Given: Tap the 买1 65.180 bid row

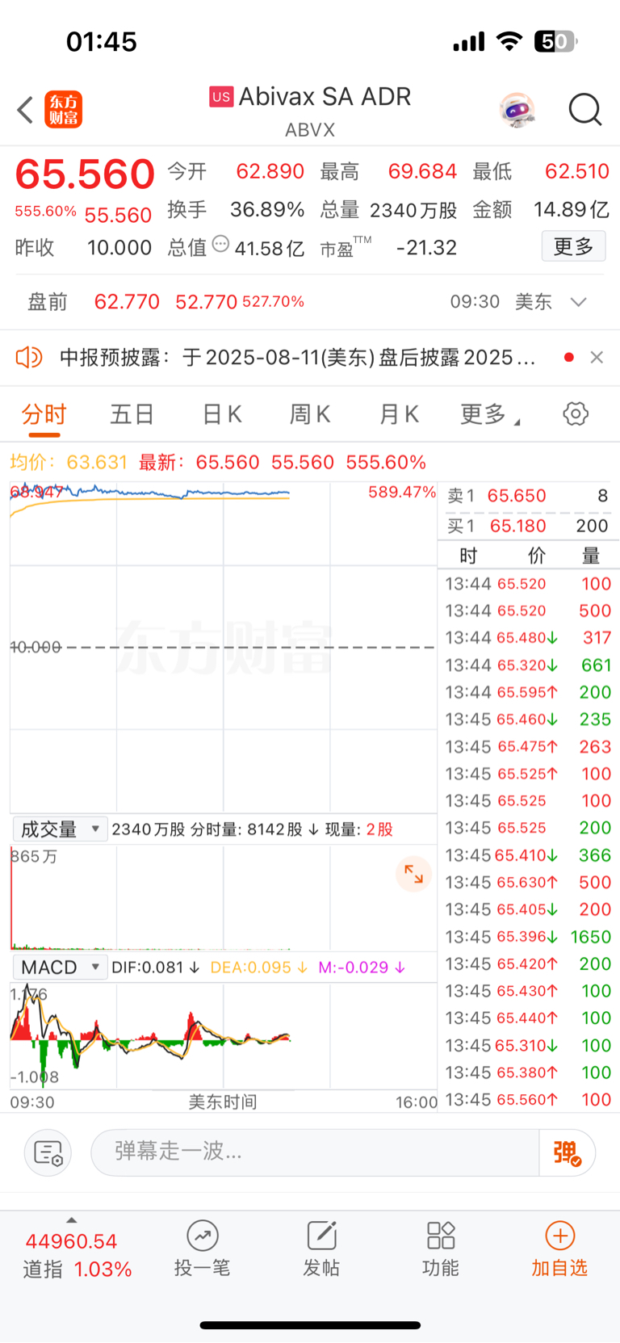Looking at the screenshot, I should [x=528, y=526].
